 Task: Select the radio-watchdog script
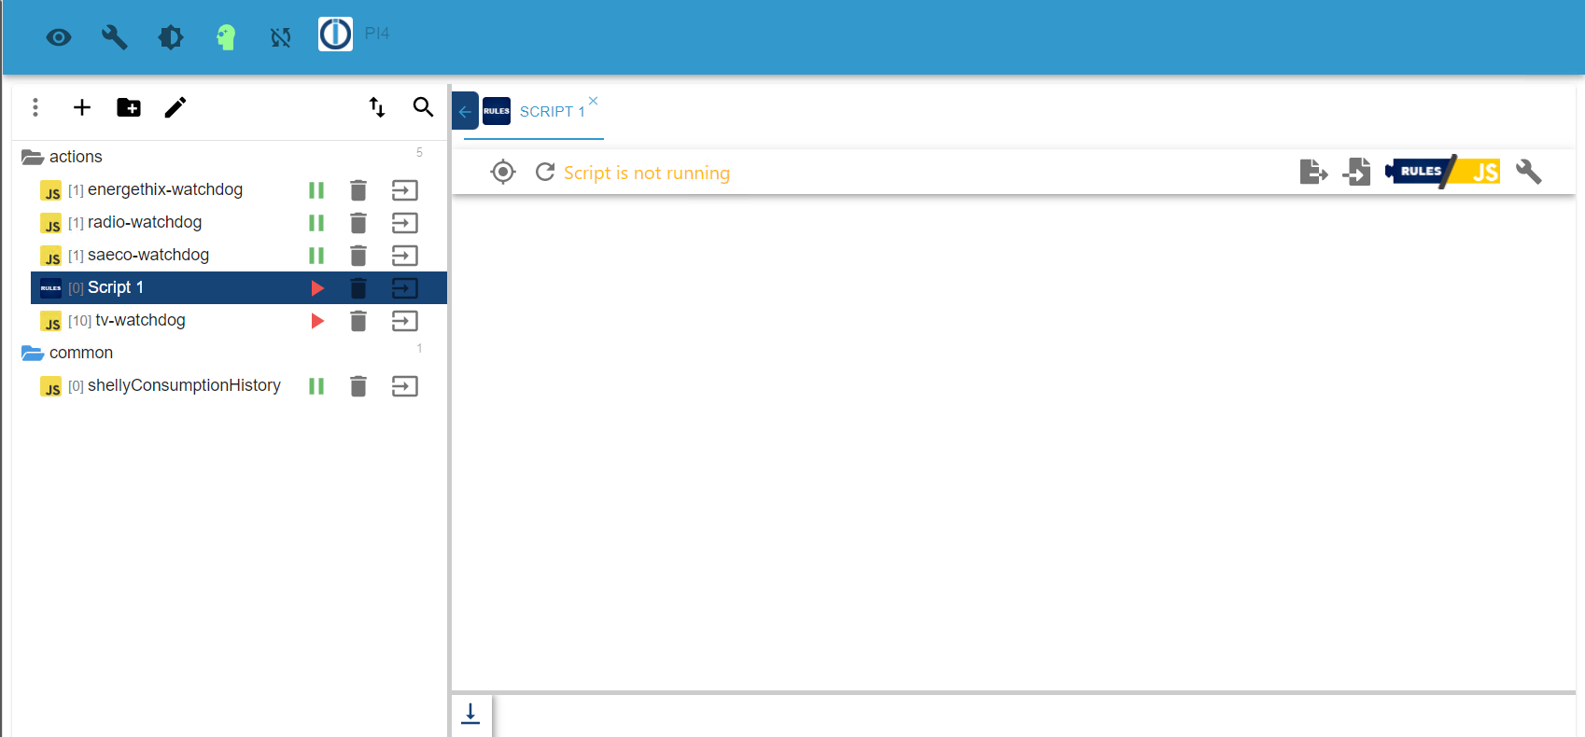145,222
